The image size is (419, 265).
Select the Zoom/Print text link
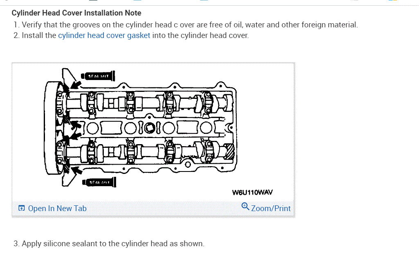271,208
